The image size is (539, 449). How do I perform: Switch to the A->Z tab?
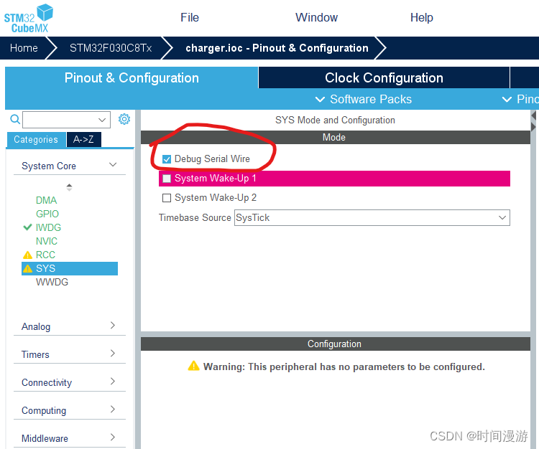coord(83,140)
